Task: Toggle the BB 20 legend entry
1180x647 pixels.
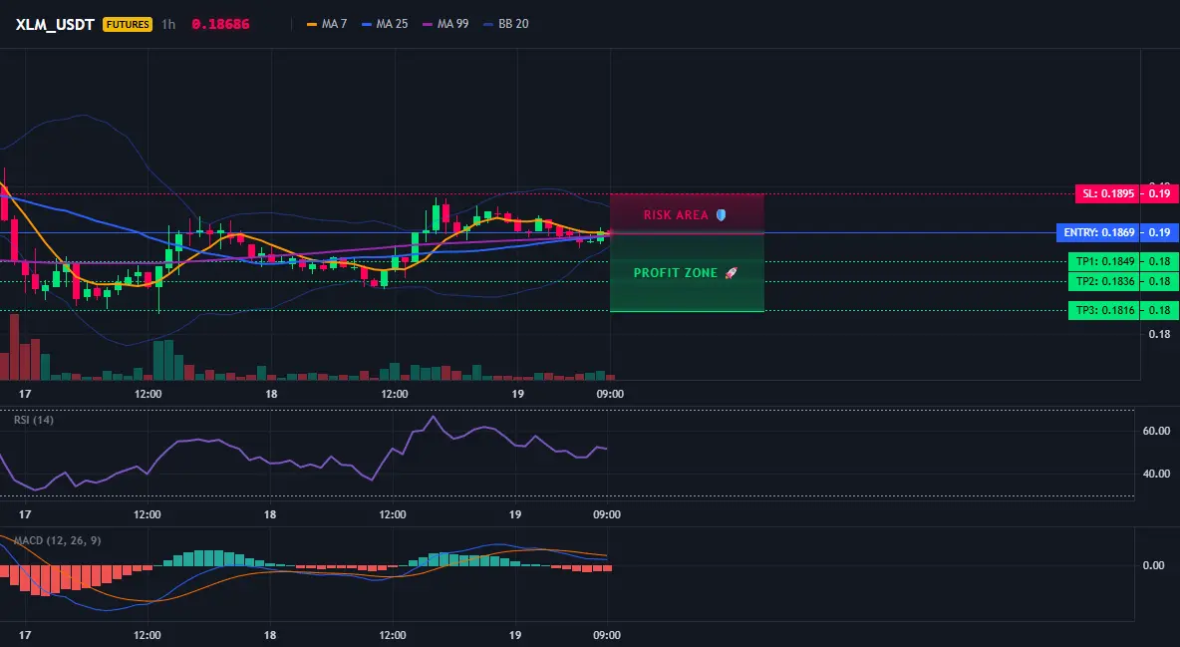Action: (505, 24)
